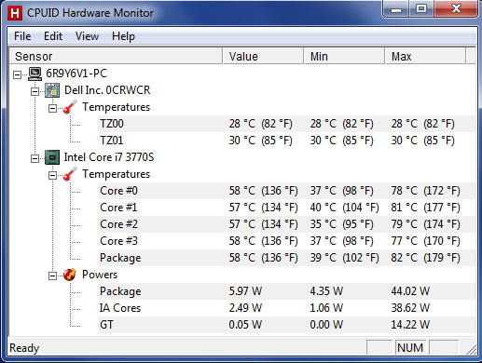Select the Package power row label

tap(120, 291)
